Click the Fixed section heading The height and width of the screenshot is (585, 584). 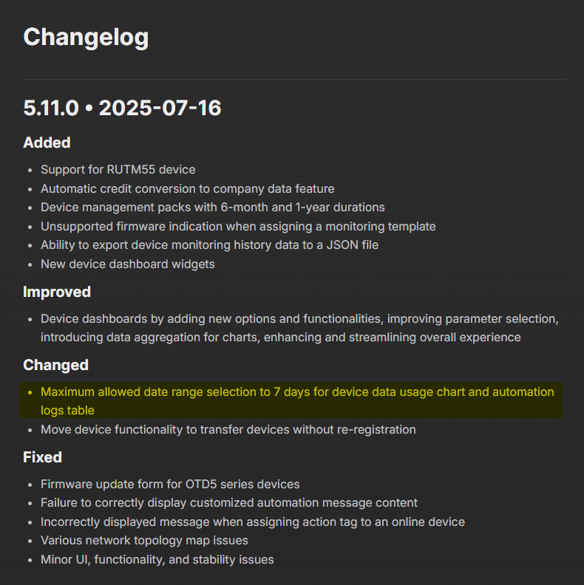(x=42, y=457)
